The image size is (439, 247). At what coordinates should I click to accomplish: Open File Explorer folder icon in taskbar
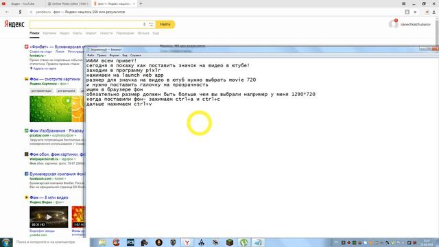pyautogui.click(x=102, y=242)
